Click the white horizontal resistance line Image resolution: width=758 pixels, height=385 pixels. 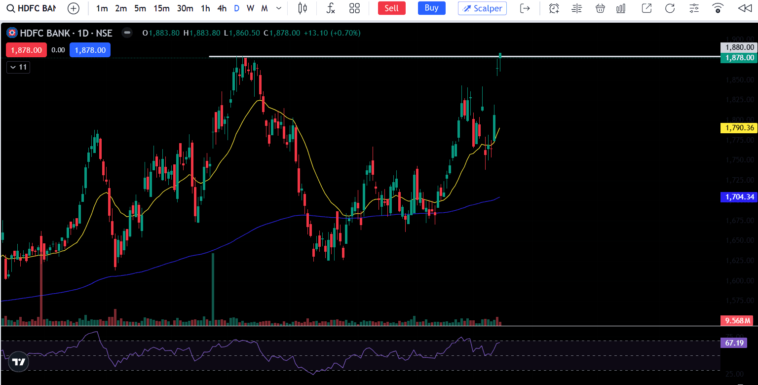pos(464,57)
